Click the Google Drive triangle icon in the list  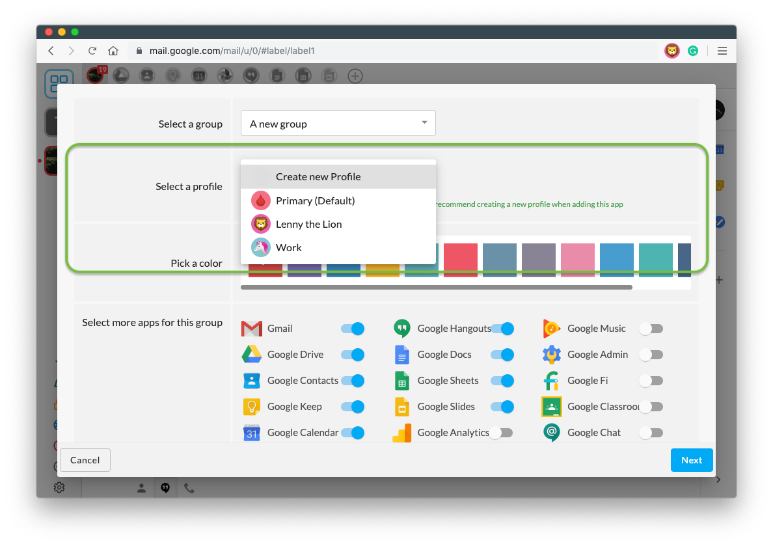coord(251,355)
